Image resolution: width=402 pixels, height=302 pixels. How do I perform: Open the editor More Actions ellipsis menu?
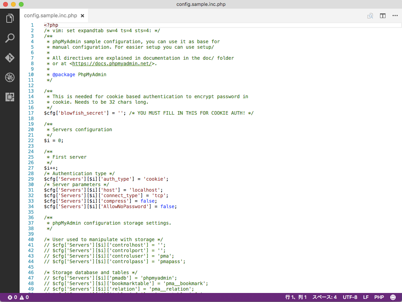395,16
